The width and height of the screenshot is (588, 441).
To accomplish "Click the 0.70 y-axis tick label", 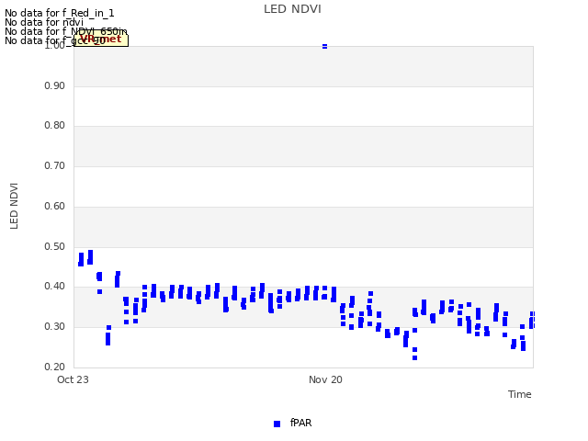I will [x=55, y=165].
